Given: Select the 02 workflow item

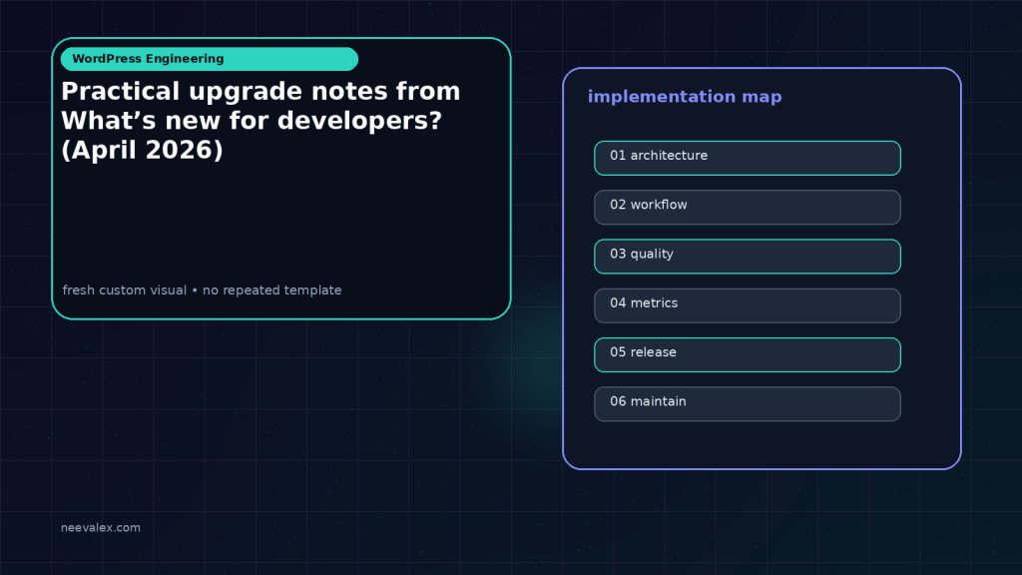Looking at the screenshot, I should [x=747, y=208].
